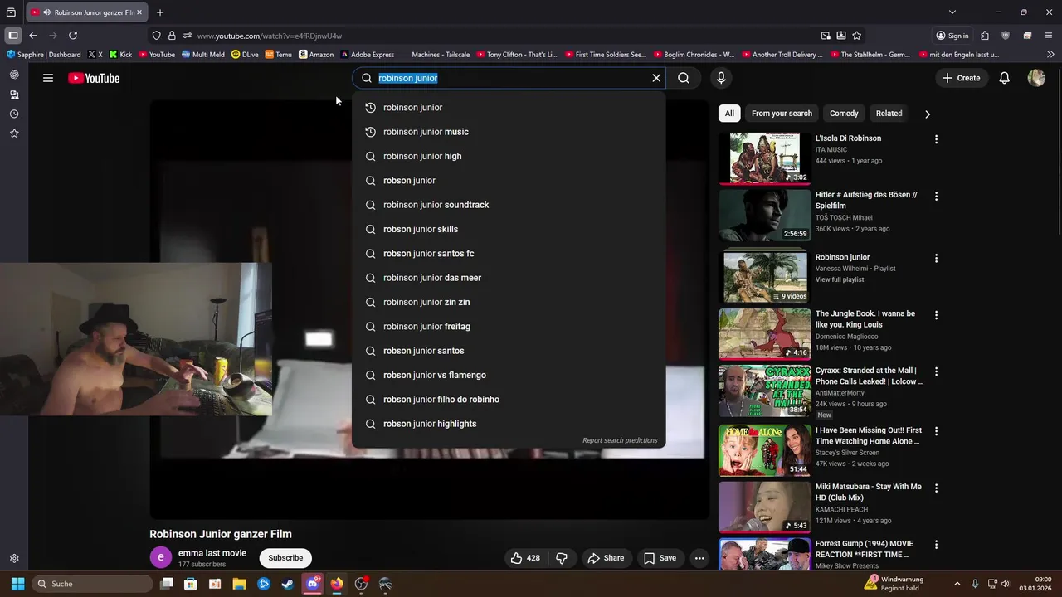Choose suggestion robinson junior soundtrack
The width and height of the screenshot is (1062, 597).
point(509,205)
